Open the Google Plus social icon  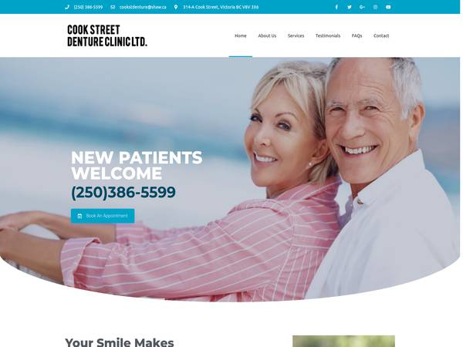click(x=363, y=7)
